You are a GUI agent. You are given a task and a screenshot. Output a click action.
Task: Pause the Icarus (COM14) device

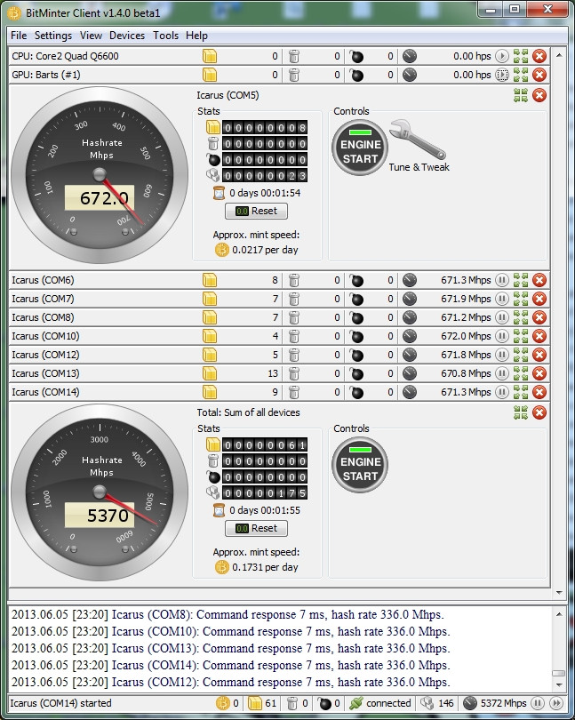[502, 392]
